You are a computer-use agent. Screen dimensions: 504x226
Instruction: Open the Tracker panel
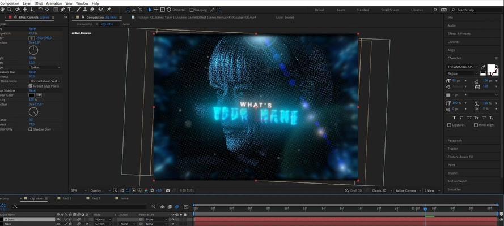pyautogui.click(x=453, y=149)
